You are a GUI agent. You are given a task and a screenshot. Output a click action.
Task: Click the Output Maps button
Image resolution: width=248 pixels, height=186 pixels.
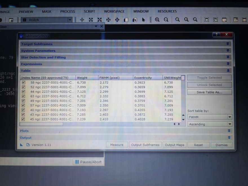pyautogui.click(x=174, y=145)
